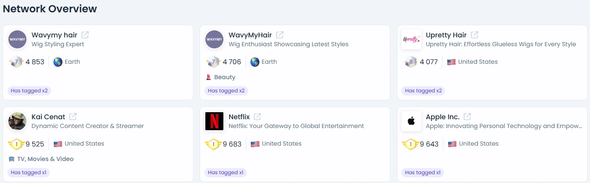Click Wig Enthusiast Showcasing Latest Styles text
Viewport: 590px width, 183px height.
289,44
